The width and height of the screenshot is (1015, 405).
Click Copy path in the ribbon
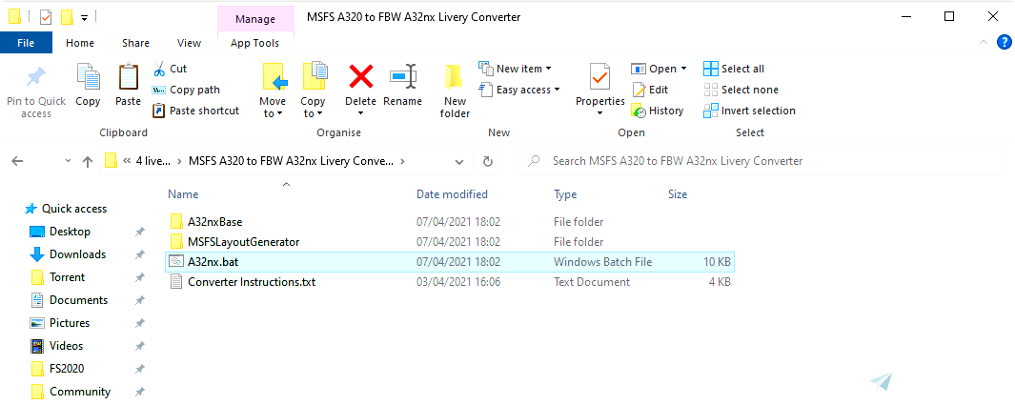coord(187,90)
